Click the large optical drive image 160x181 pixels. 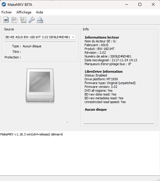tap(40, 86)
